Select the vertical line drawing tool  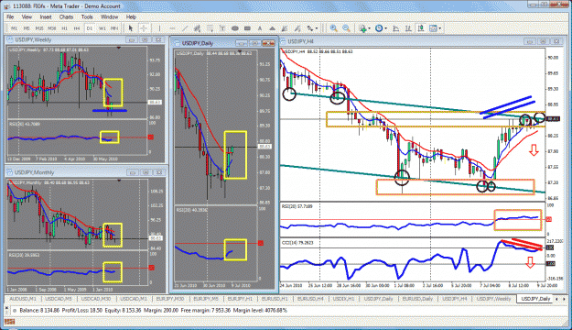click(159, 28)
